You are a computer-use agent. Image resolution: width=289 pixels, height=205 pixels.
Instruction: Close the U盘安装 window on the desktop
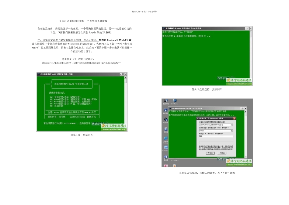[245, 109]
